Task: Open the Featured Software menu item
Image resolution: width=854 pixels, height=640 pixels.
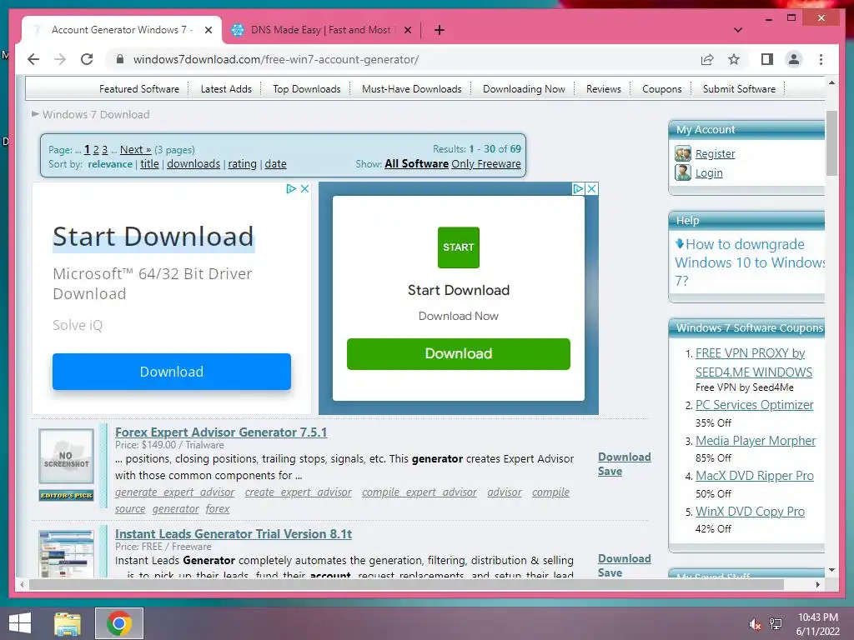Action: coord(139,88)
